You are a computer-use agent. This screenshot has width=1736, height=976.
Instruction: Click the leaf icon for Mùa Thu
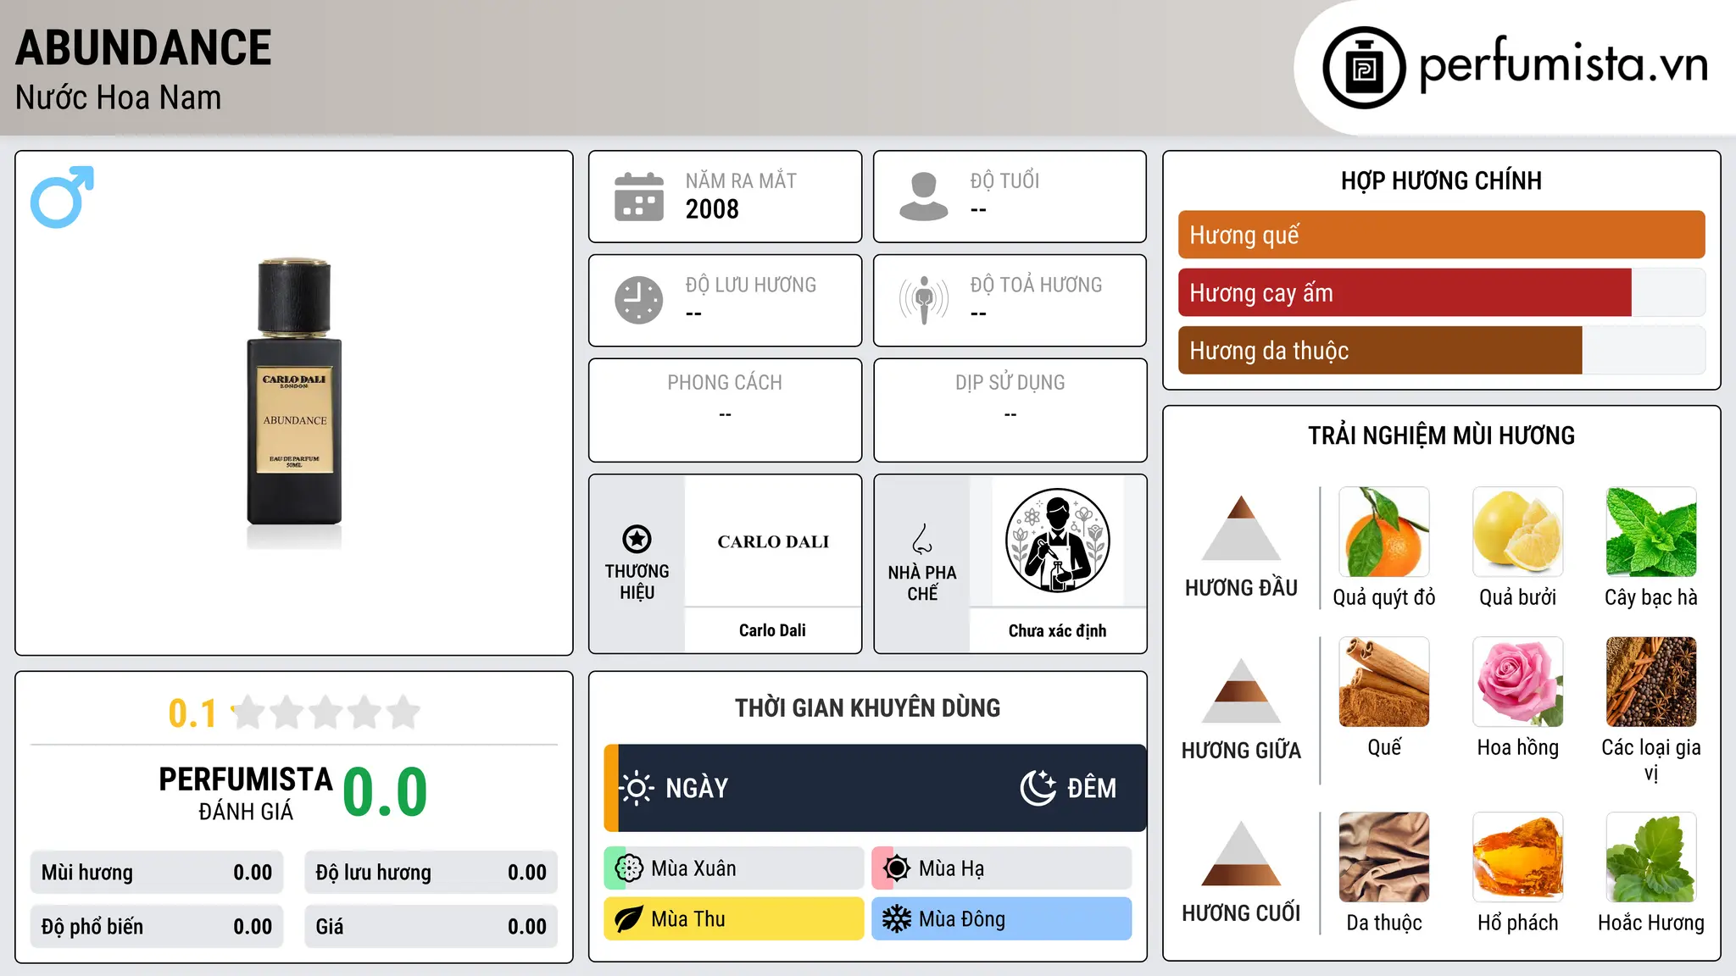pos(629,919)
